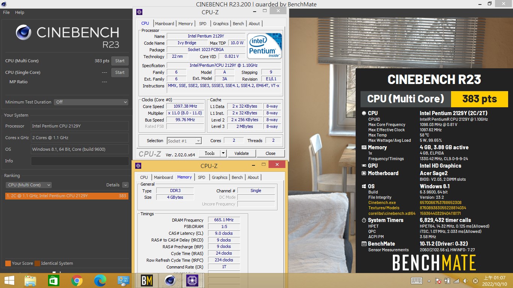Open the touch keyboard tray icon
The image size is (513, 288).
click(x=416, y=280)
